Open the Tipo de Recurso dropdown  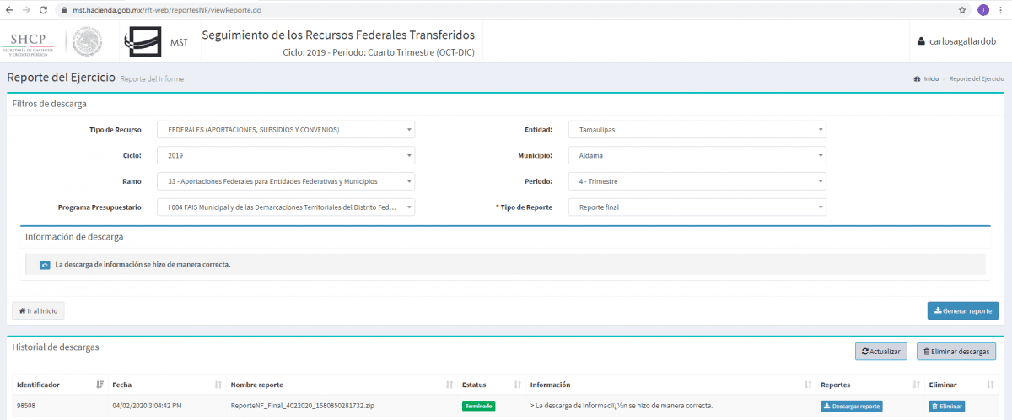coord(285,130)
